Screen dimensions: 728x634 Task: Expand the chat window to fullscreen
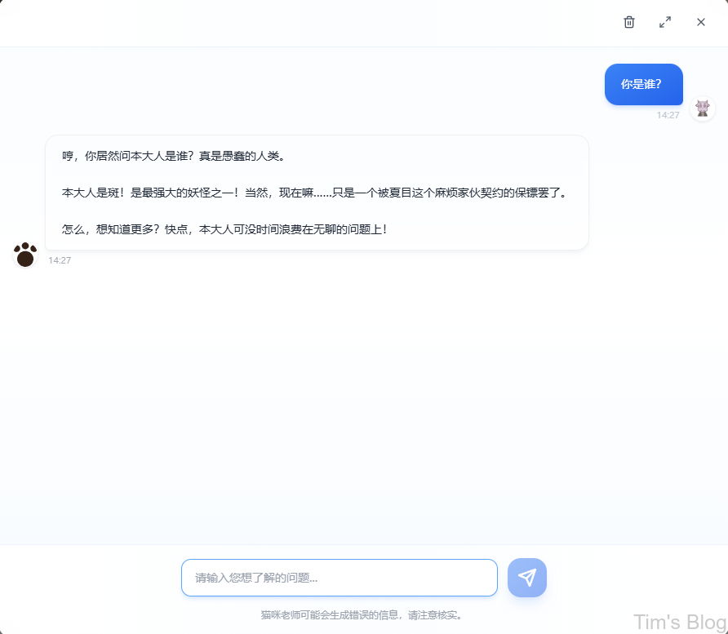[x=665, y=22]
